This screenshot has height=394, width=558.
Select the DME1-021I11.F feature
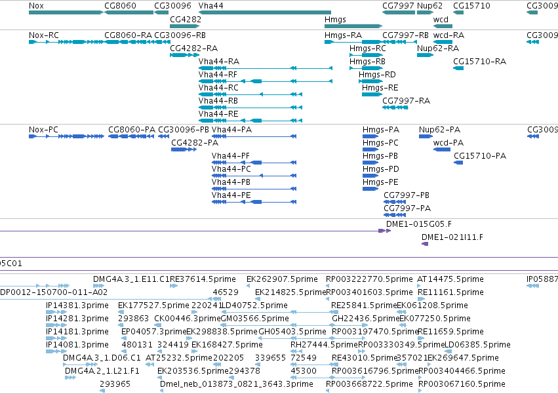pos(425,244)
